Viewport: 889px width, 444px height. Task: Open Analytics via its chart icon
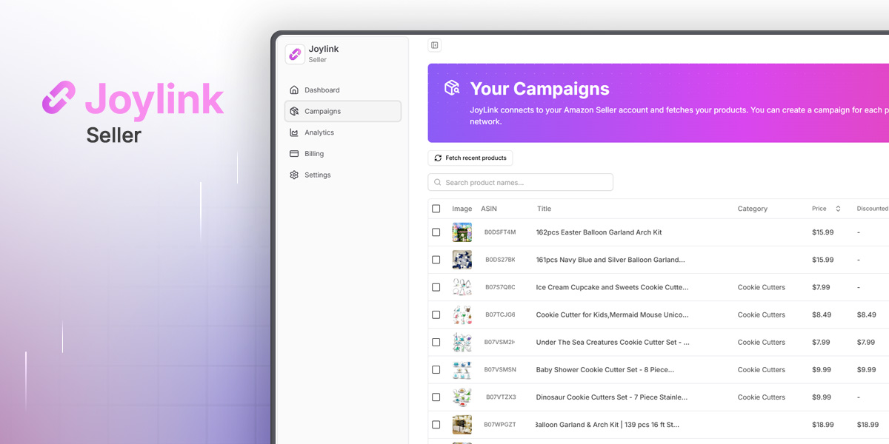[x=295, y=132]
